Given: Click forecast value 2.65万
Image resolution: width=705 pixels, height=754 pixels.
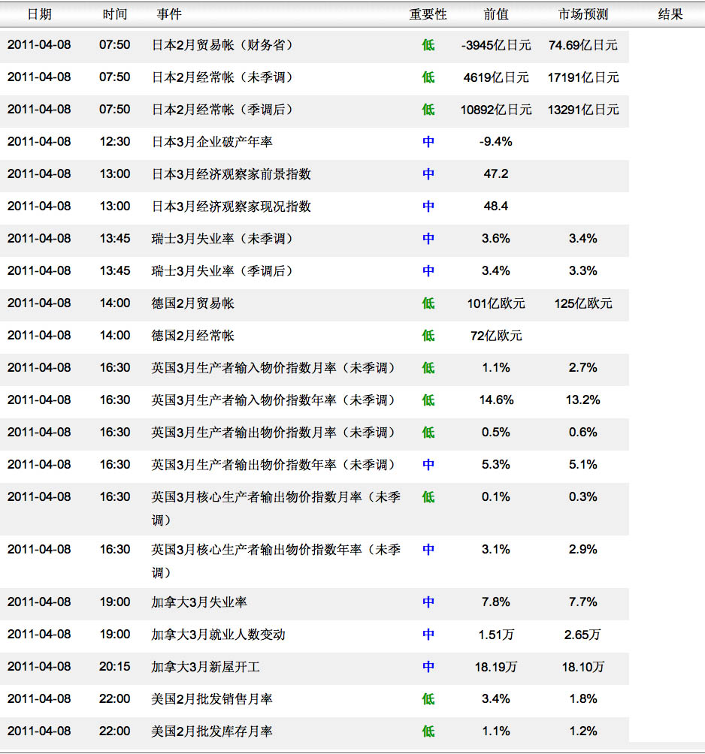Looking at the screenshot, I should [582, 635].
